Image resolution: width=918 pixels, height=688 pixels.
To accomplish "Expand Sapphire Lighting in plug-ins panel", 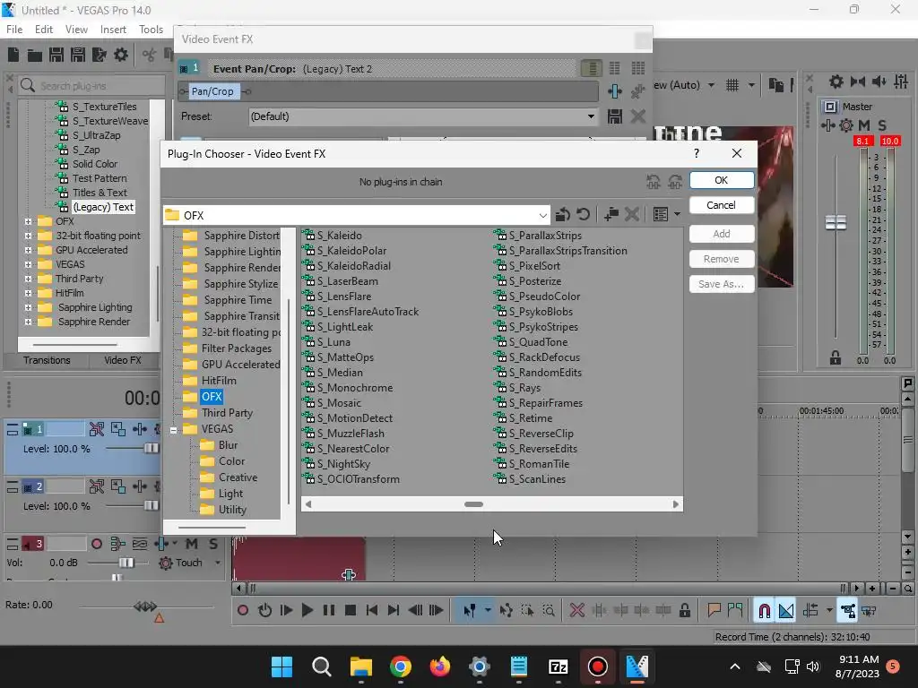I will click(x=28, y=307).
